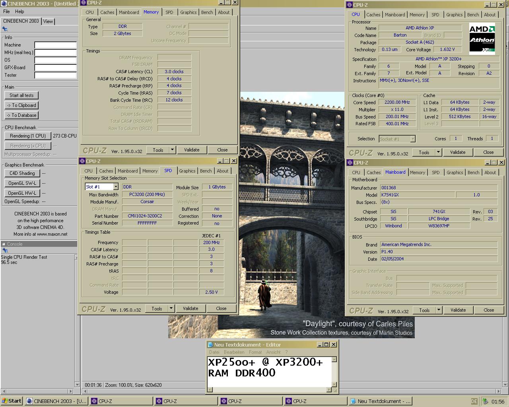Click the AMD Athlon XP logo
Image resolution: width=509 pixels, height=407 pixels.
(x=482, y=39)
